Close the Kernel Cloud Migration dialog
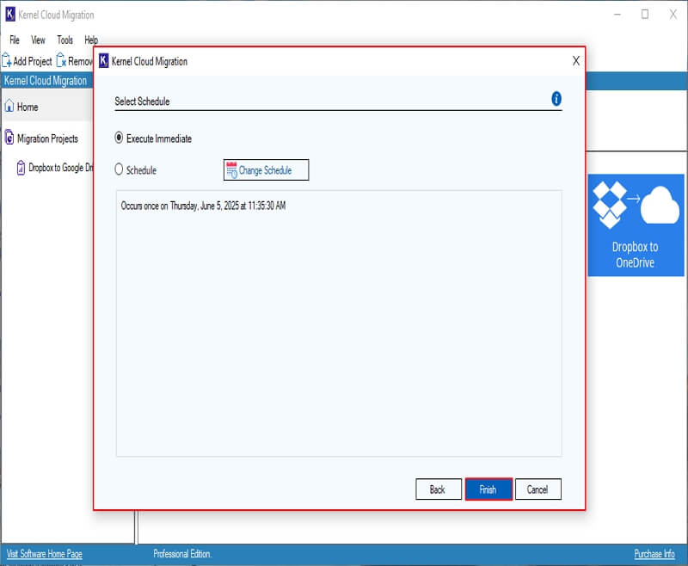The width and height of the screenshot is (688, 566). pyautogui.click(x=575, y=61)
